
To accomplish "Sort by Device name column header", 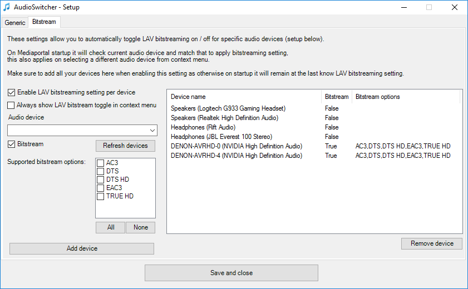I will point(244,97).
